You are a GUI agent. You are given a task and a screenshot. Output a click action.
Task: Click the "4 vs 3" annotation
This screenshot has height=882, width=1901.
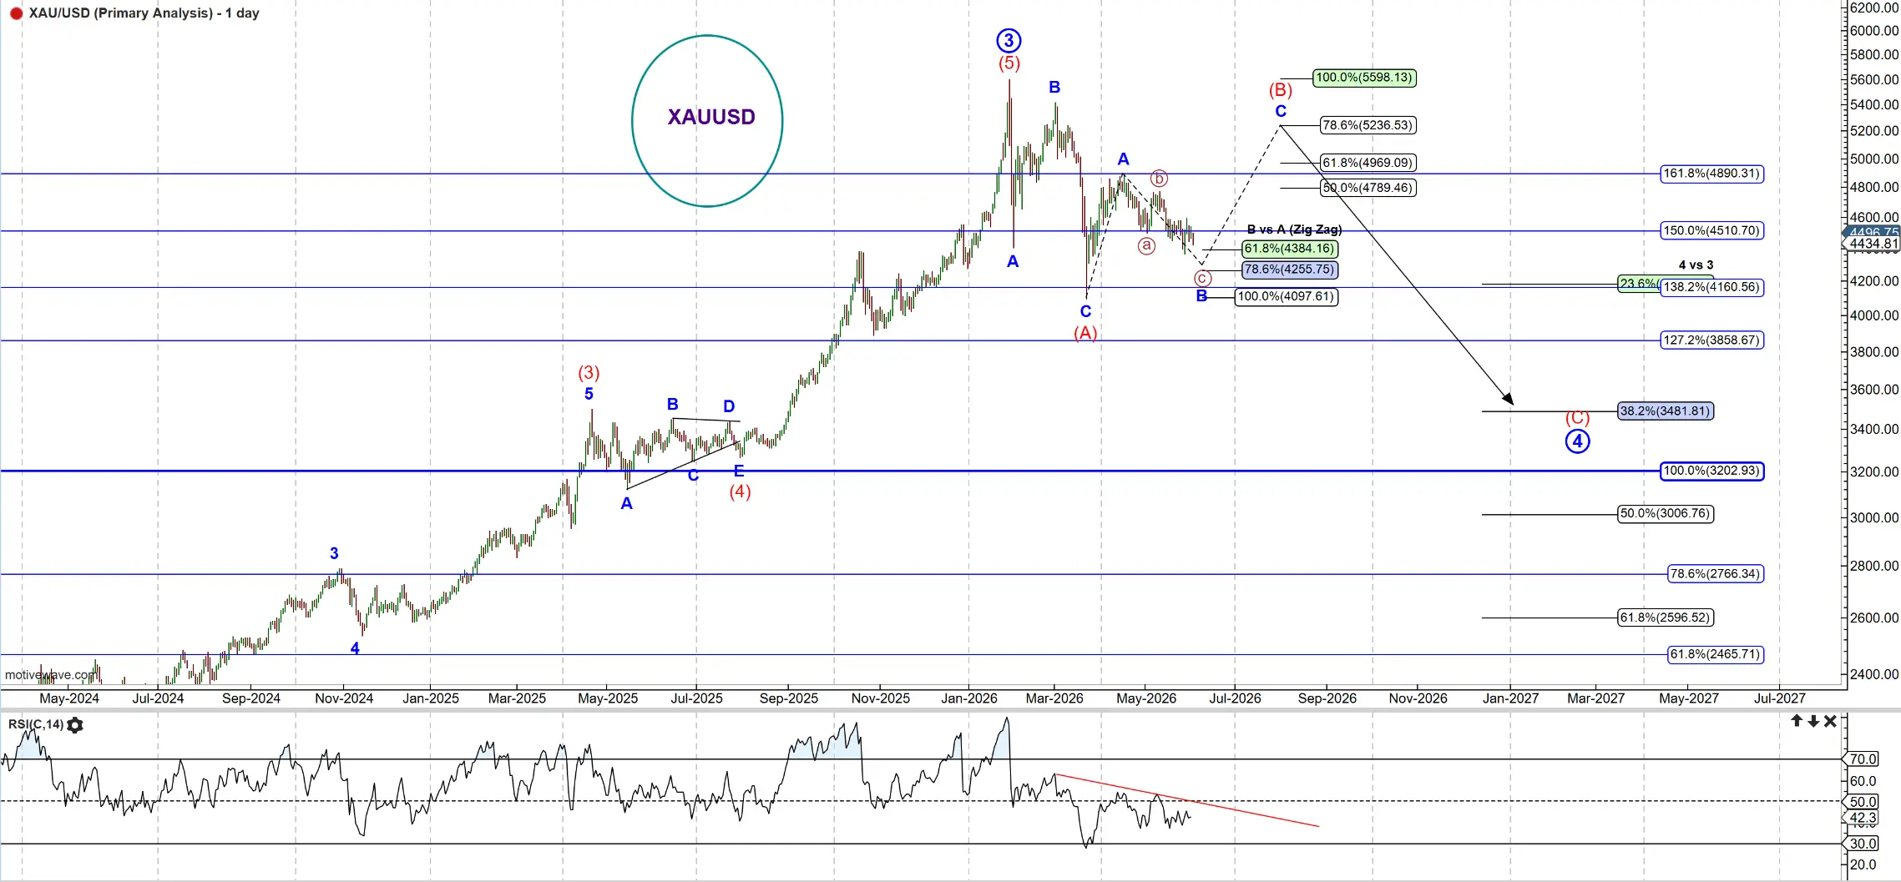(1696, 265)
